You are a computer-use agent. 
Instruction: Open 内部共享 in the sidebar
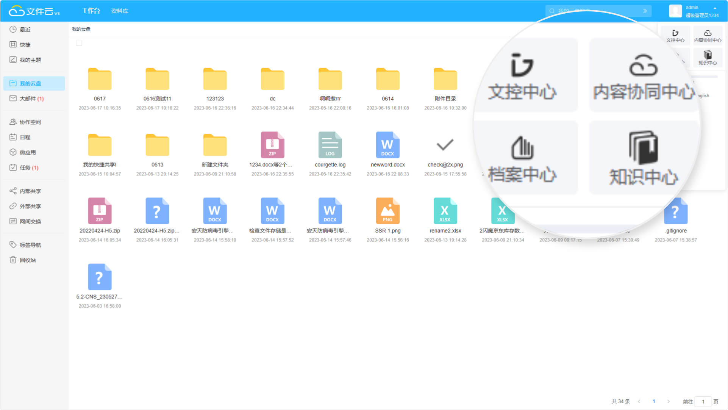[28, 191]
